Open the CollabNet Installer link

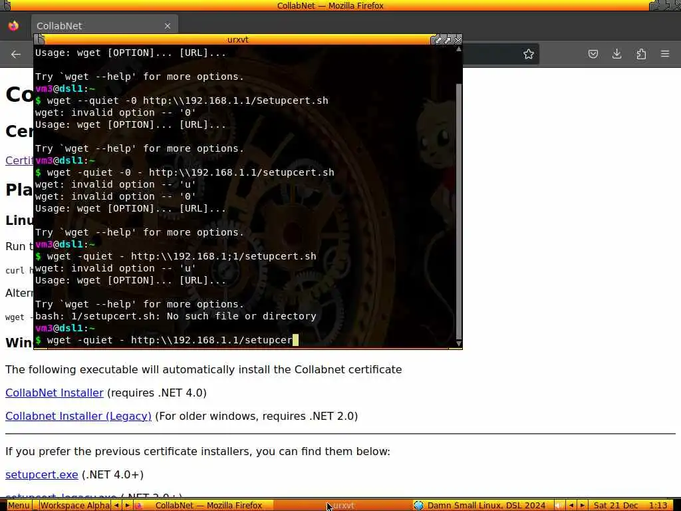click(x=55, y=393)
